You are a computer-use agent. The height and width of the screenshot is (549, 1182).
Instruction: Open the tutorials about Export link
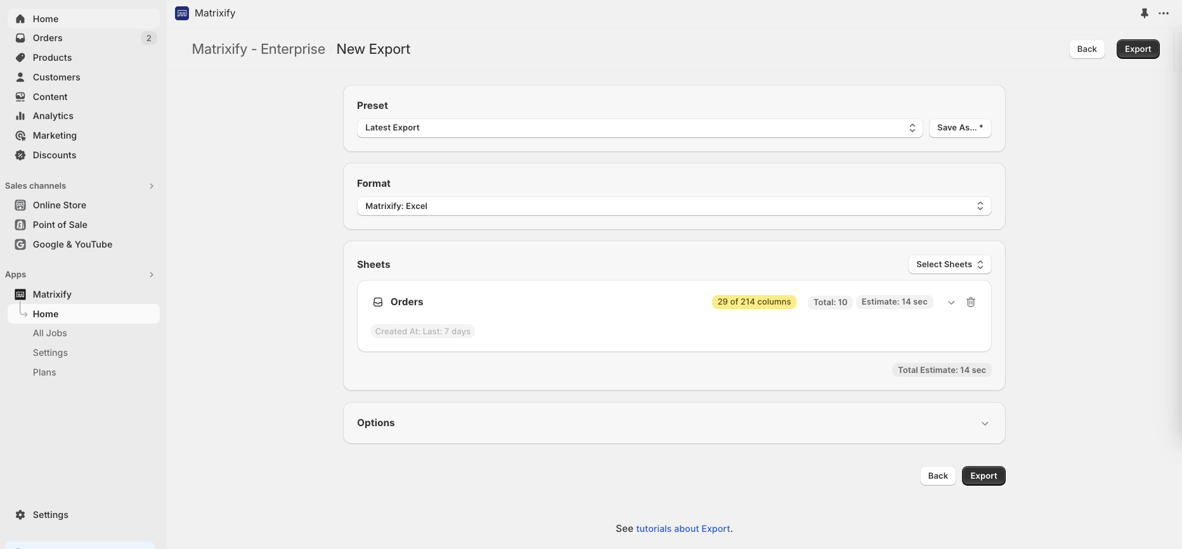pos(683,529)
